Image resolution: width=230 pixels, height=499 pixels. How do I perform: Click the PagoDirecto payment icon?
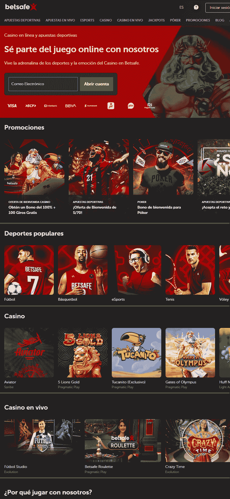(150, 106)
